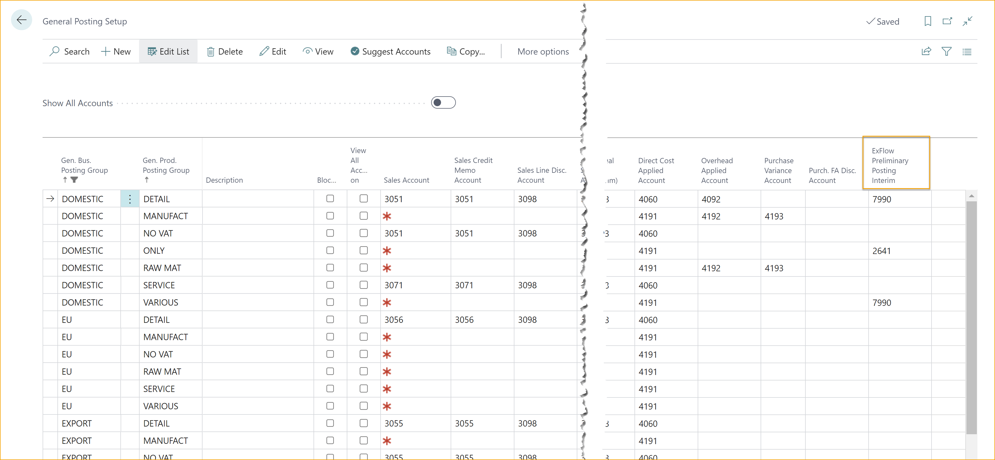995x460 pixels.
Task: Open the filter pane icon
Action: 947,51
